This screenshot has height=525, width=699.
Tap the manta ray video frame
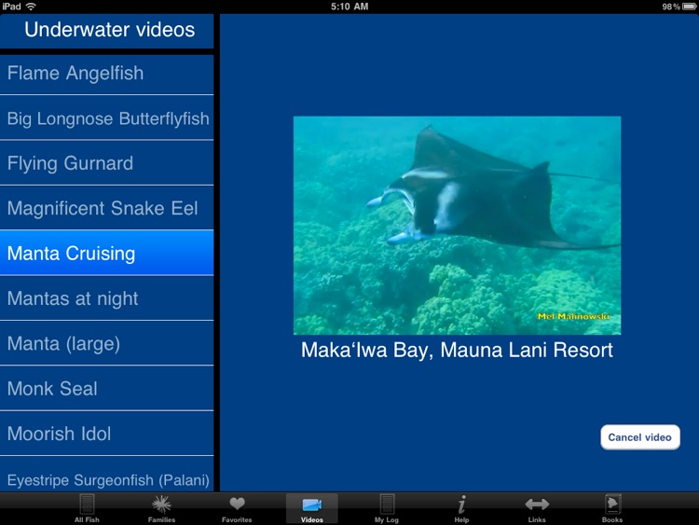(457, 226)
